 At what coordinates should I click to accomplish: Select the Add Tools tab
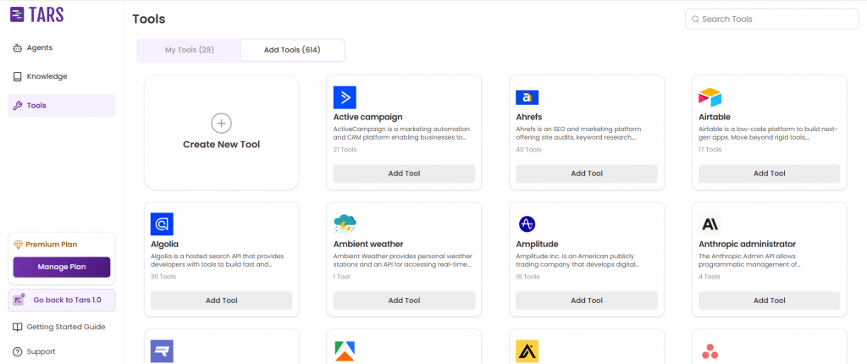coord(292,50)
